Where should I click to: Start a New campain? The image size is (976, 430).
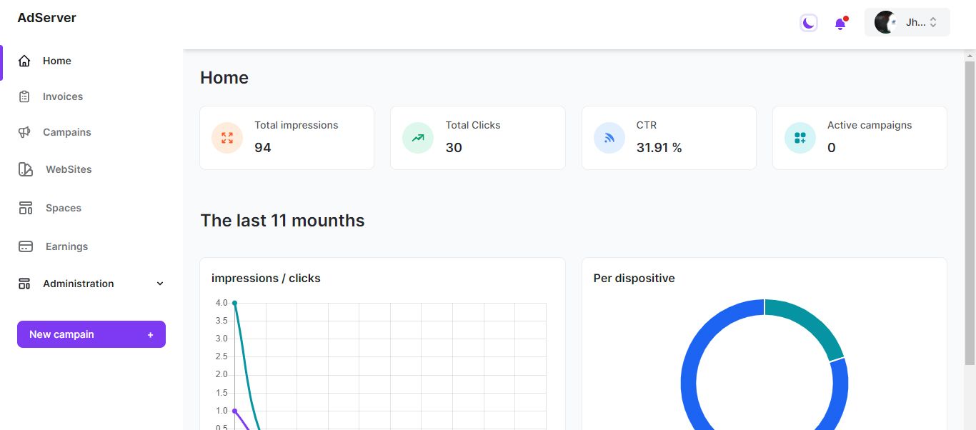coord(91,334)
